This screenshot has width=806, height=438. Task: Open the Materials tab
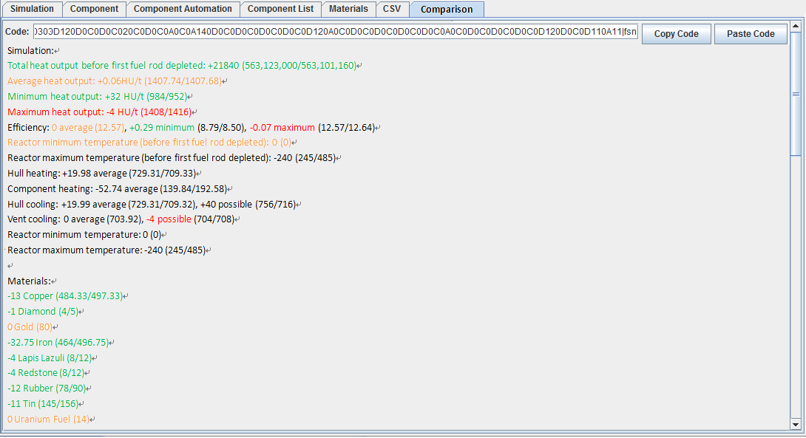[x=348, y=10]
